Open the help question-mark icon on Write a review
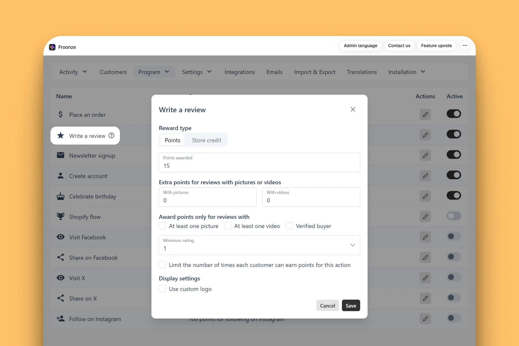This screenshot has width=519, height=346. 111,136
